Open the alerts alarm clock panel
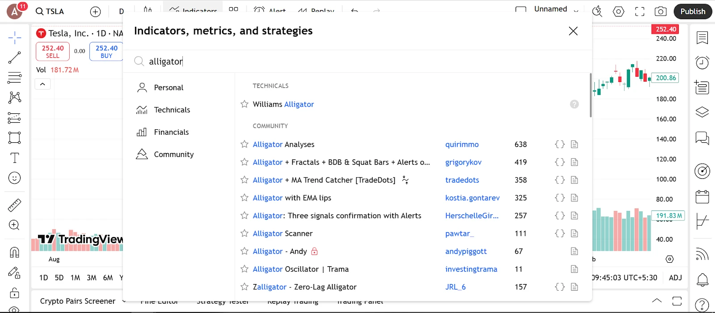This screenshot has height=313, width=715. (x=702, y=62)
